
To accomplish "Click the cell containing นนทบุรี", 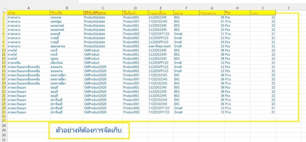I will tap(67, 34).
